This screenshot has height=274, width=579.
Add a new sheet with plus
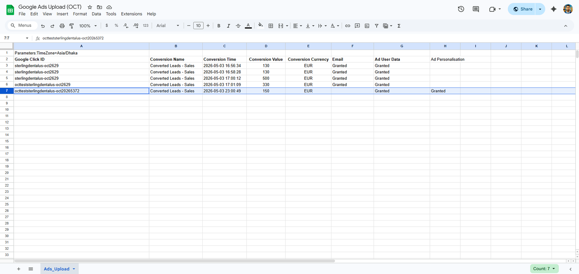19,269
